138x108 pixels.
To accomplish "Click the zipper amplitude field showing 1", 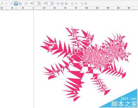I will pos(35,3).
